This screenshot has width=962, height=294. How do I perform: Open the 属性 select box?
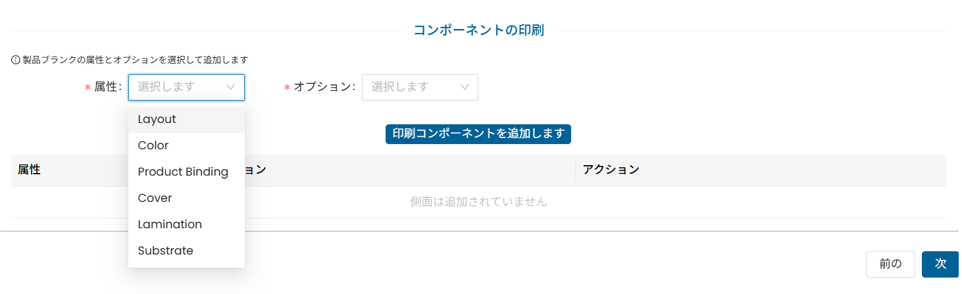(x=187, y=87)
